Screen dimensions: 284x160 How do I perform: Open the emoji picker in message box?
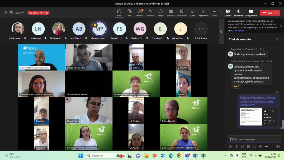pyautogui.click(x=243, y=146)
